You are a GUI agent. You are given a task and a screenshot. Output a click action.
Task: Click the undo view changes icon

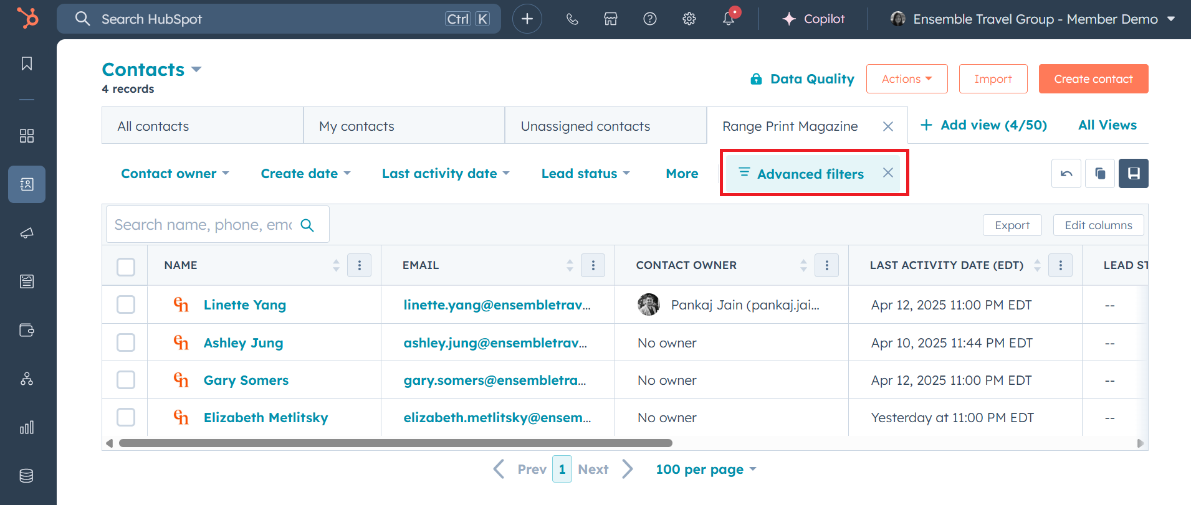point(1066,173)
